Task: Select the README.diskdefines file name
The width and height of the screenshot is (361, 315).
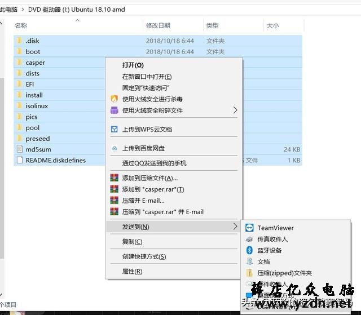Action: (x=56, y=160)
